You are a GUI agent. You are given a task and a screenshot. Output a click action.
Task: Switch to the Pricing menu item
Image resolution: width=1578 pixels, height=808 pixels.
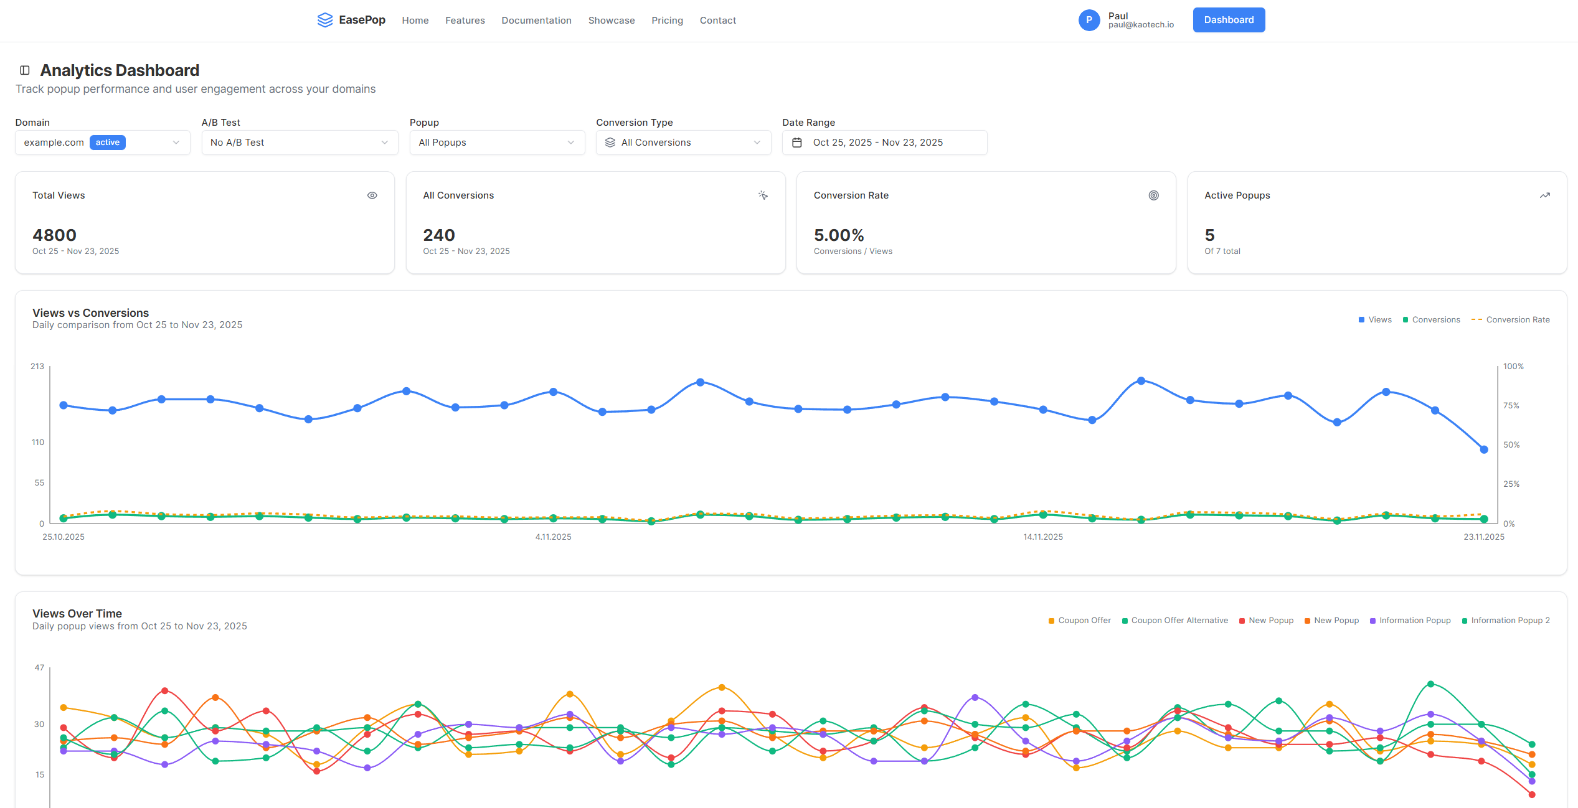pos(667,20)
